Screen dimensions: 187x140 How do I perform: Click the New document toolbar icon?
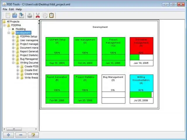click(8, 15)
